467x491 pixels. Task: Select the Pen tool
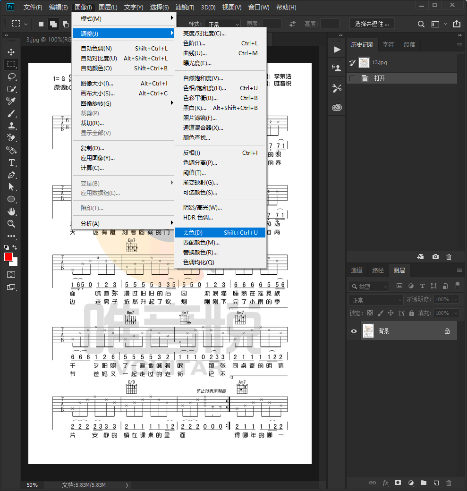tap(11, 175)
